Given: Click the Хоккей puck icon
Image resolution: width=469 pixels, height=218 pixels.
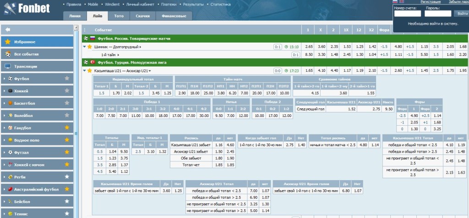Looking at the screenshot, I should click(x=11, y=91).
